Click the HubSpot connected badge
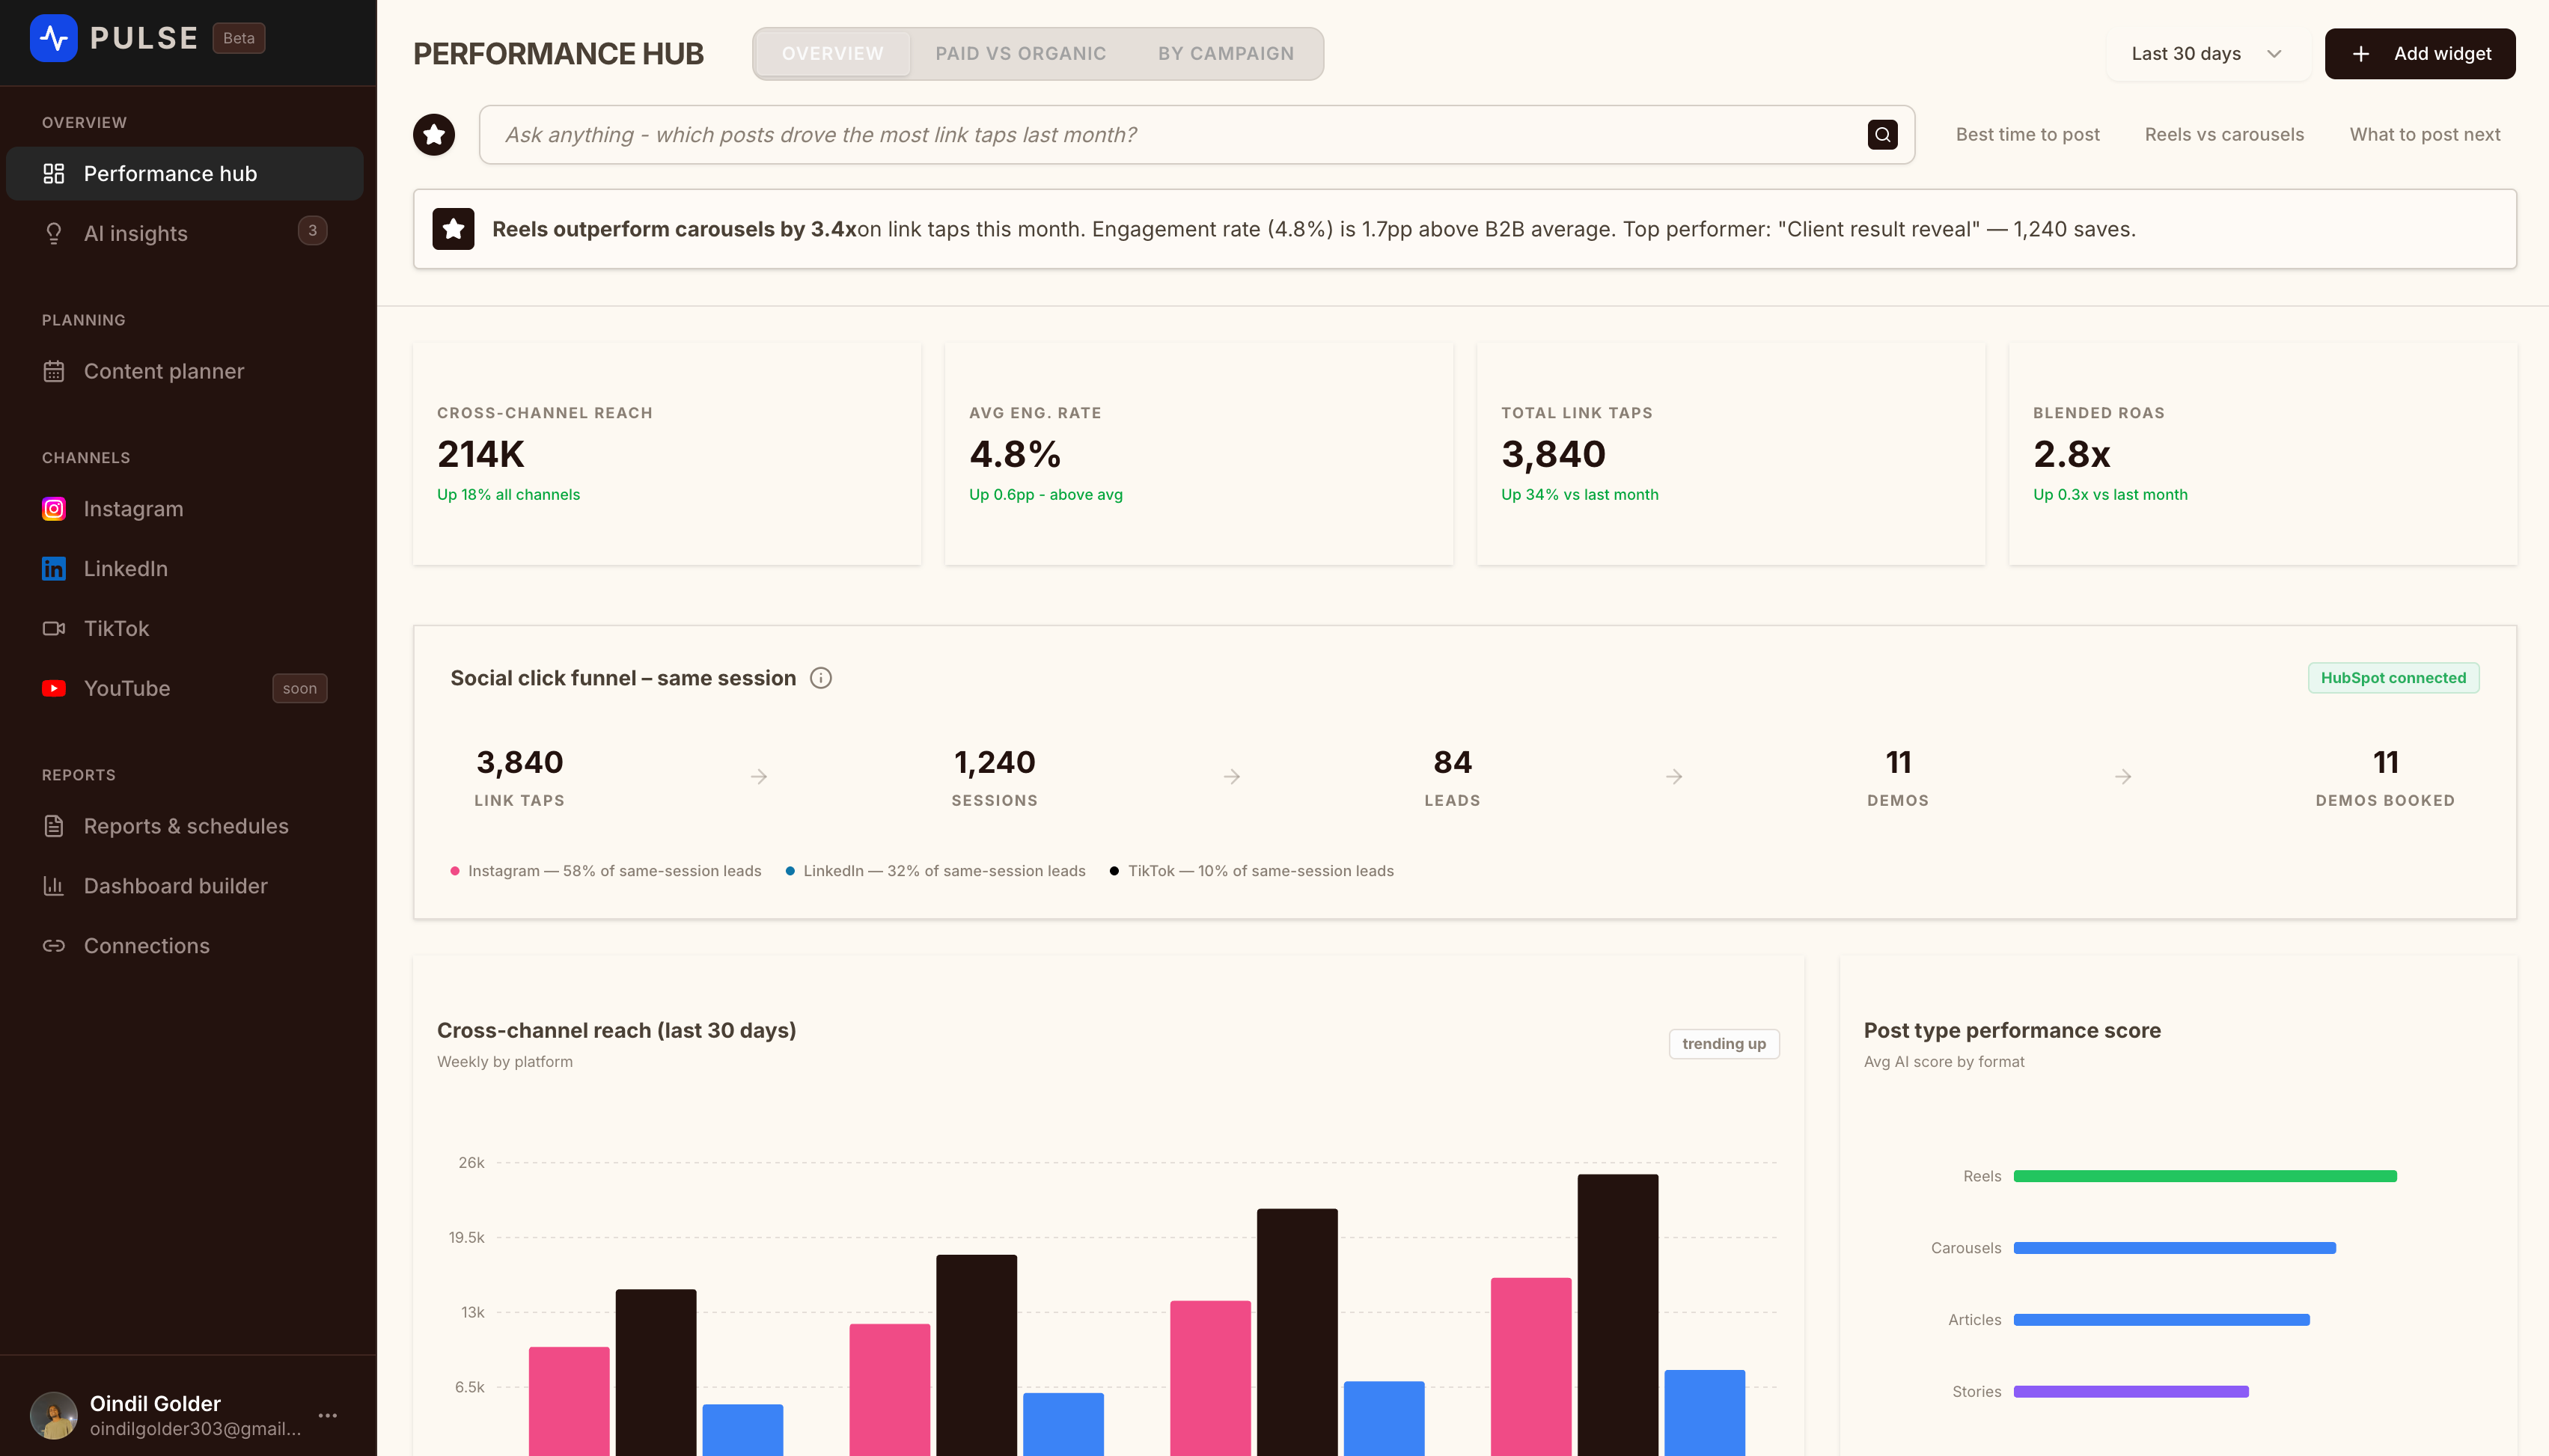2549x1456 pixels. coord(2393,678)
